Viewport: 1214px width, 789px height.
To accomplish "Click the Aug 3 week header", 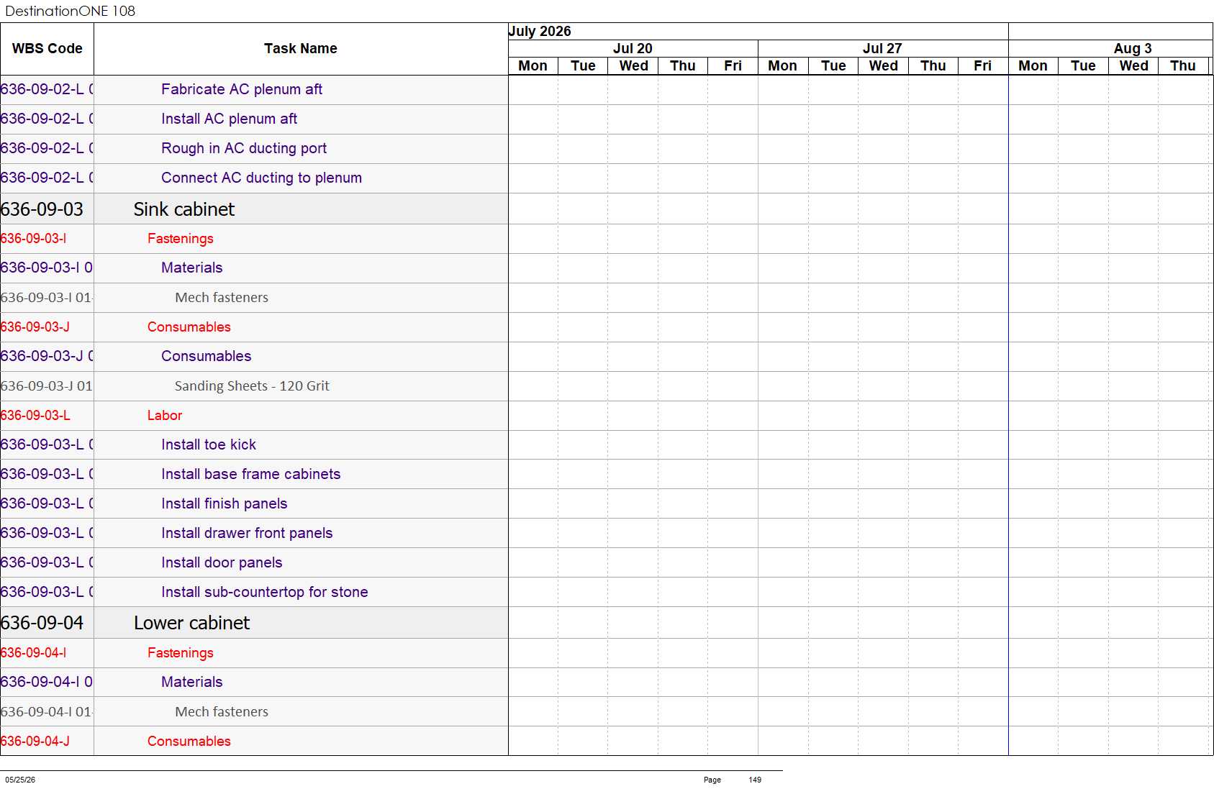I will [1133, 48].
